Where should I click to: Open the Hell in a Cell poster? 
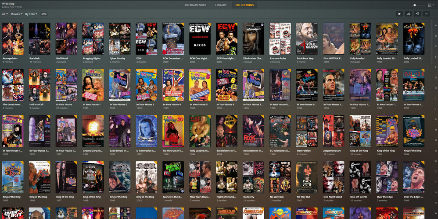(x=39, y=85)
